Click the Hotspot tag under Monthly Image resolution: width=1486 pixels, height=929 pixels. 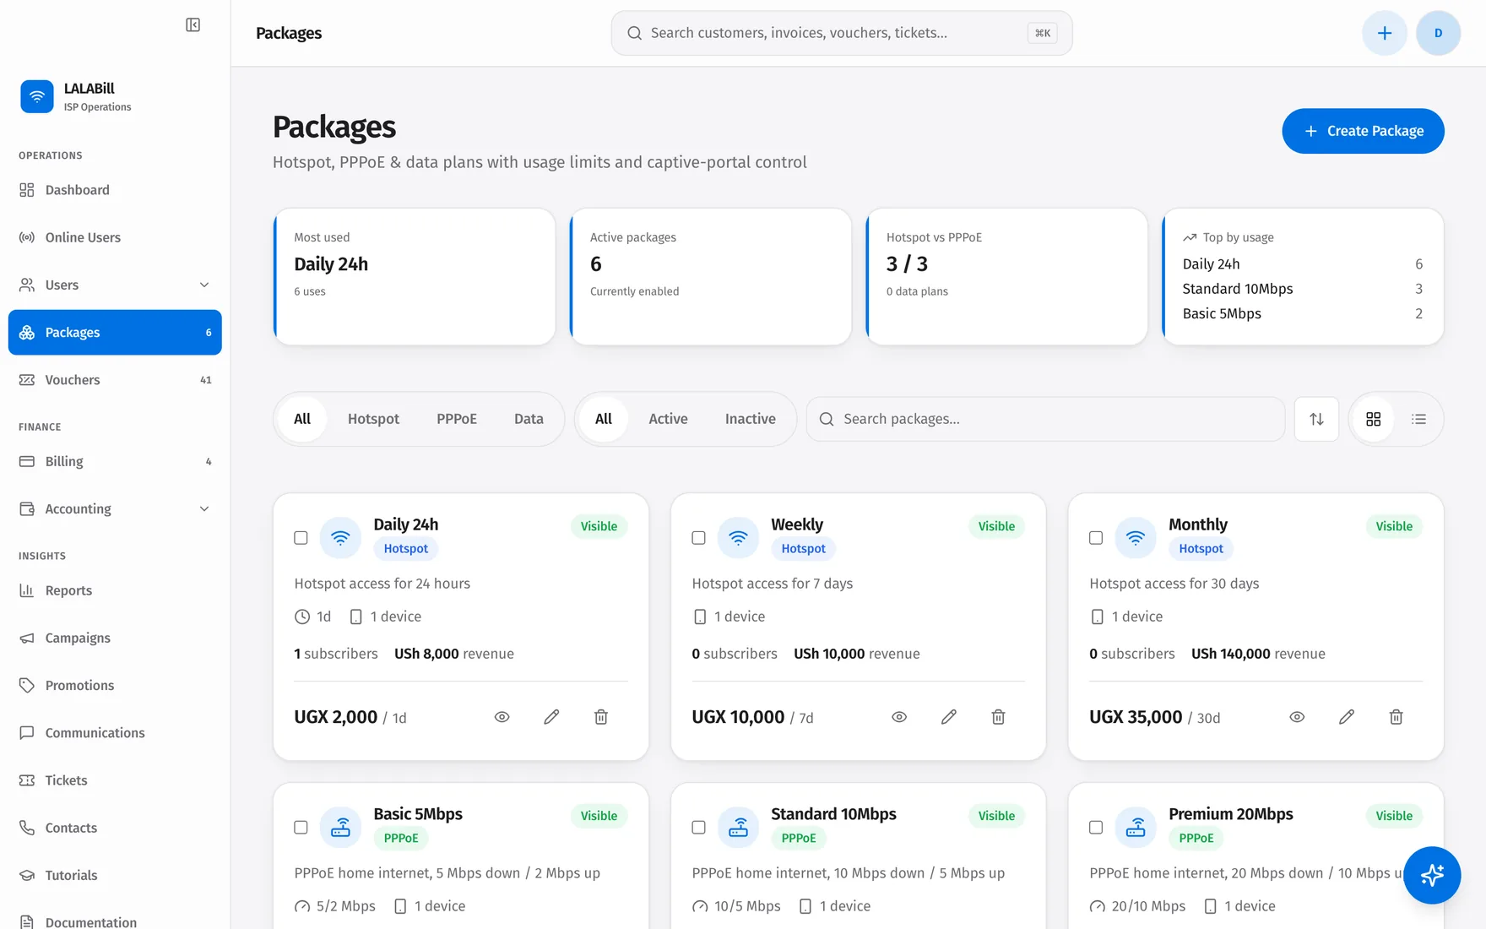(1201, 549)
